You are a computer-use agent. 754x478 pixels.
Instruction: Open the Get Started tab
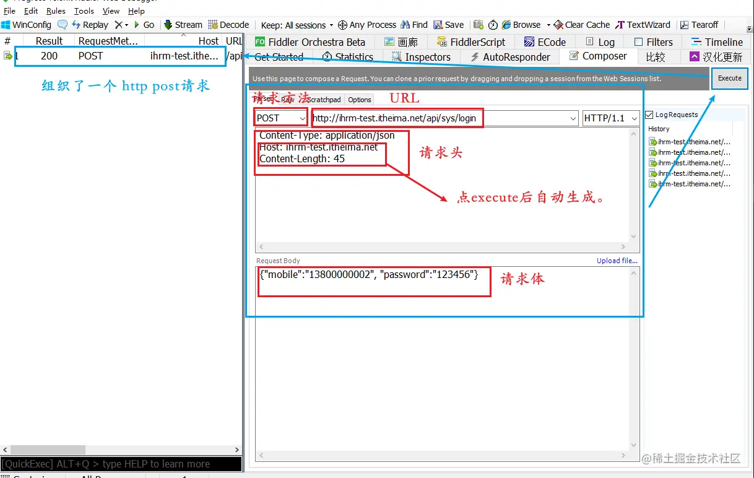point(279,57)
